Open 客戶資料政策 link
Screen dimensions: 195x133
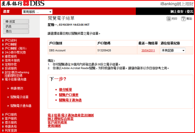tap(57, 122)
